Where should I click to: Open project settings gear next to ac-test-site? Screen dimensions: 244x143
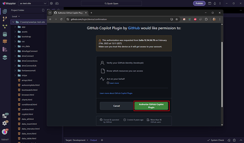click(x=51, y=3)
